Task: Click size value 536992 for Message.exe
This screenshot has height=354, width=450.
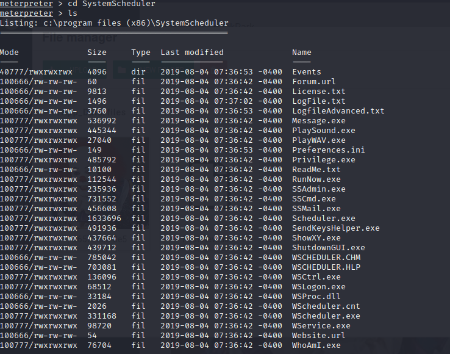Action: [x=102, y=121]
